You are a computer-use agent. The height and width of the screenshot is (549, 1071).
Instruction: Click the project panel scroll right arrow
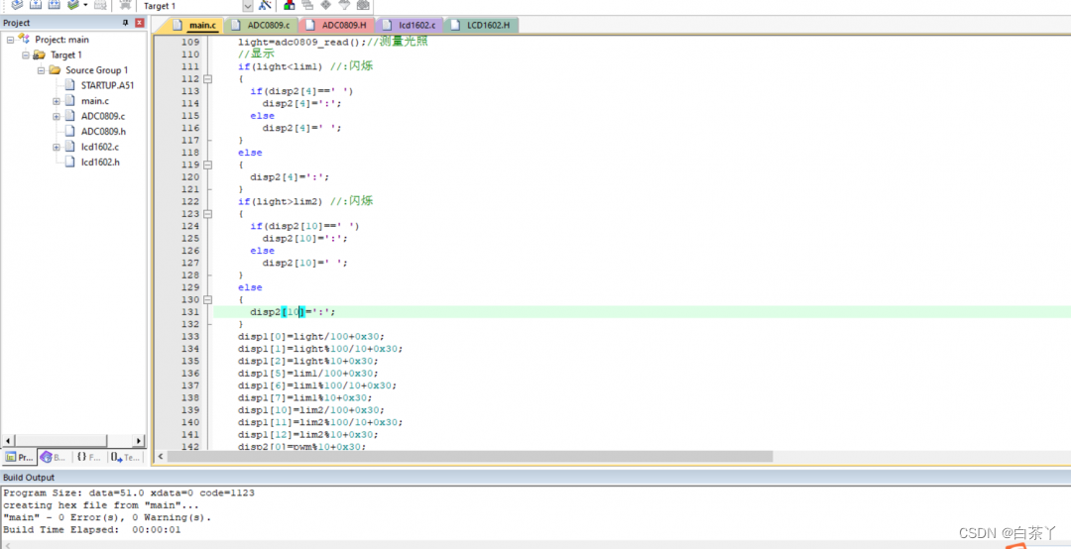pos(140,440)
